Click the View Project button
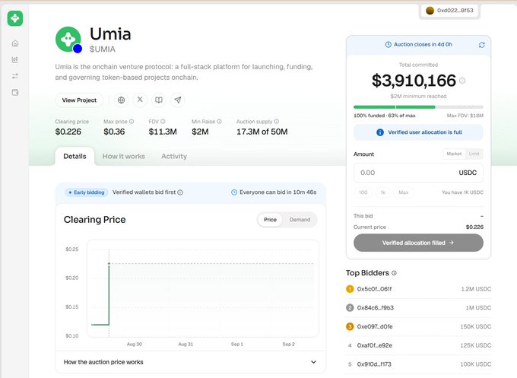517x378 pixels. coord(79,100)
